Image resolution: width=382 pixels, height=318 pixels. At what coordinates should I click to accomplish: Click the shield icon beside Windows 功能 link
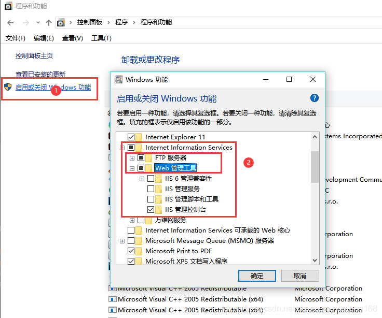[8, 87]
